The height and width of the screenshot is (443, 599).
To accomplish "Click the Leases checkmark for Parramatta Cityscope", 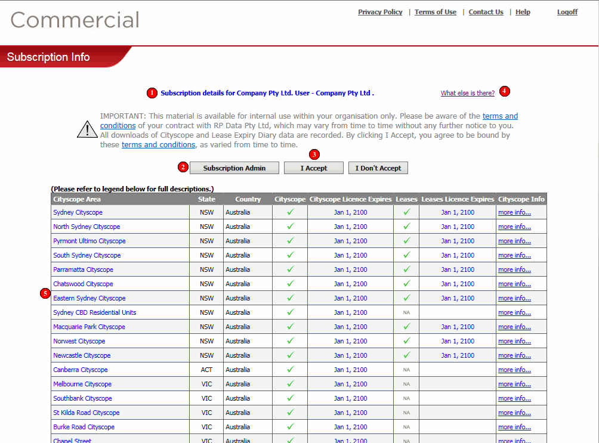I will pyautogui.click(x=407, y=269).
